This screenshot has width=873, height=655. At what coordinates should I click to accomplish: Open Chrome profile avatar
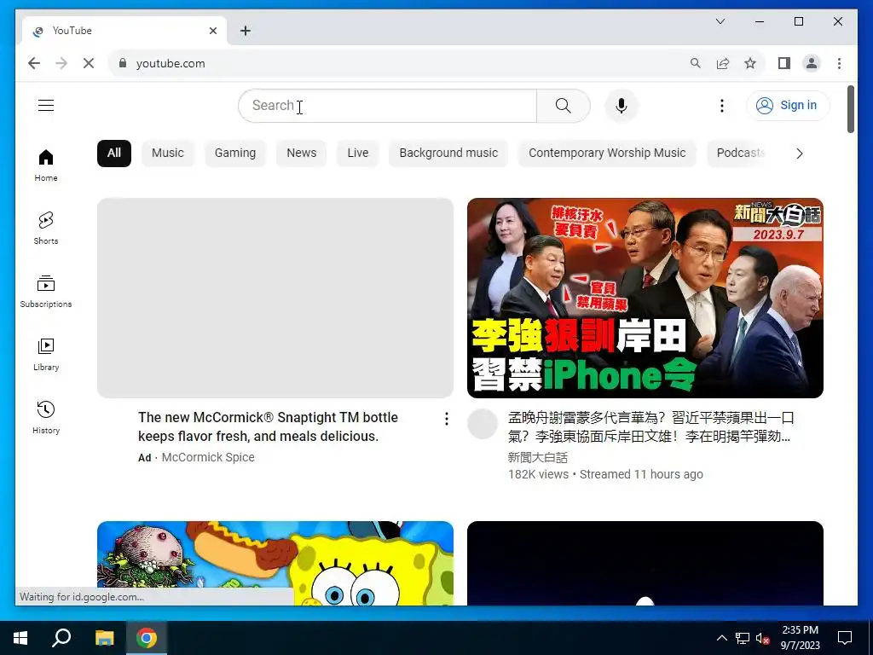812,63
